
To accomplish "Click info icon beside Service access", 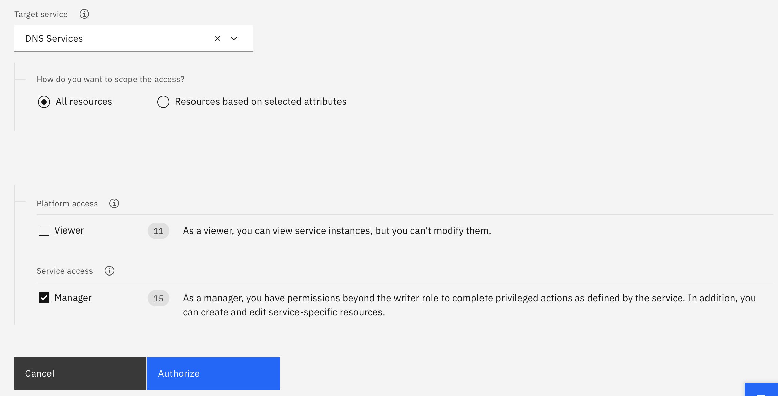I will click(x=109, y=271).
